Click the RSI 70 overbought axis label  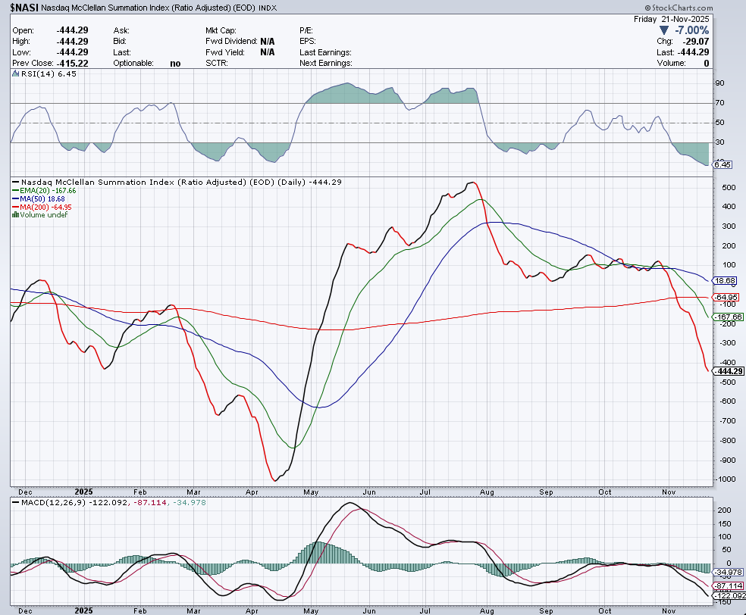point(719,103)
